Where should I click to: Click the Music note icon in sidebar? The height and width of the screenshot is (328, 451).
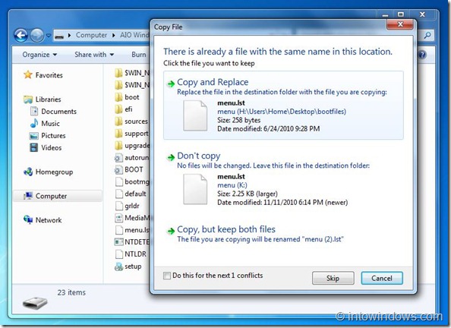(x=34, y=123)
